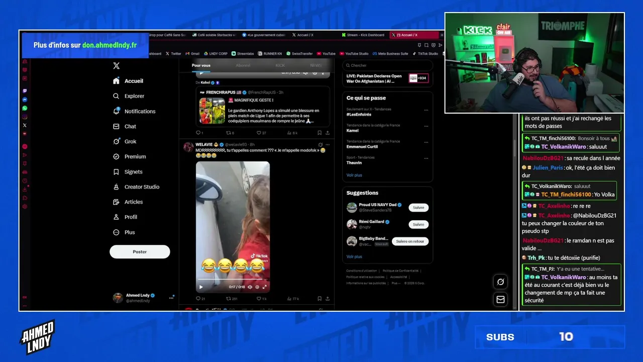Open more options for Kamel trend

pyautogui.click(x=426, y=126)
